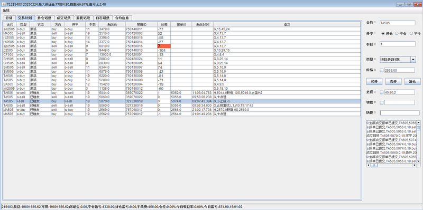Click the log horizontal scroll left arrow

[368, 165]
